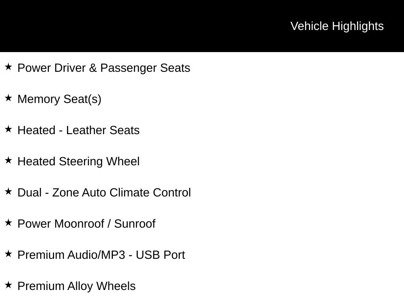Image resolution: width=404 pixels, height=303 pixels.
Task: Click the star beside Heated - Leather Seats
Action: click(x=8, y=129)
